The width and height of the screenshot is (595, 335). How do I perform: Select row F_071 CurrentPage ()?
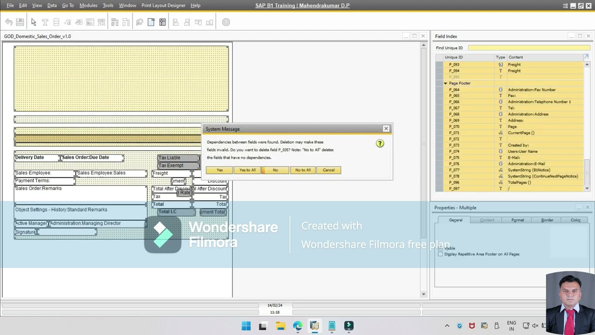[x=510, y=133]
